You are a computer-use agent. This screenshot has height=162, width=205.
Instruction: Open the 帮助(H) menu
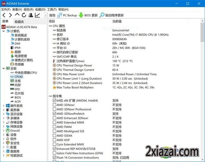[64, 10]
